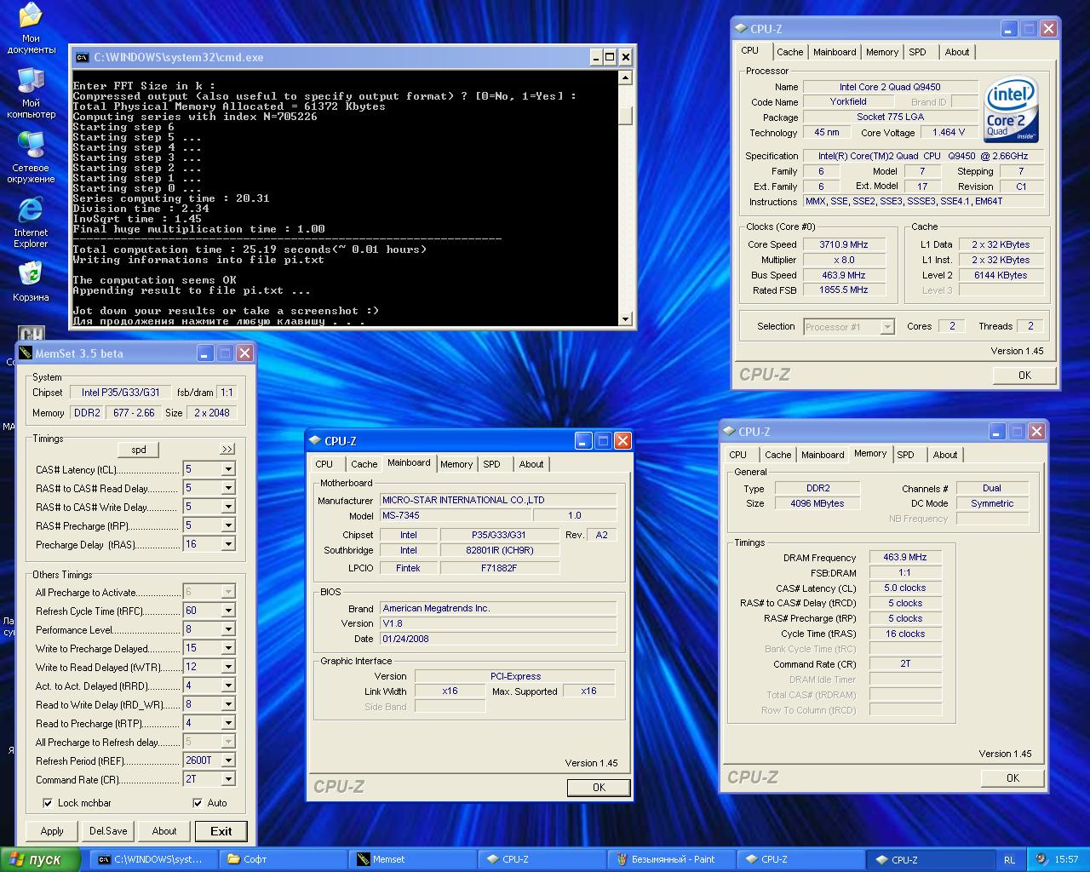Click Exit button in MemSet
1090x872 pixels.
point(221,831)
